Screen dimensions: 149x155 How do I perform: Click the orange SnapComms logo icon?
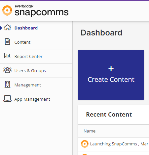pyautogui.click(x=7, y=11)
